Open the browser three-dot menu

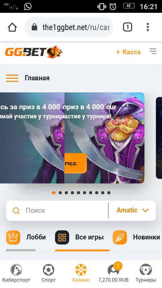(148, 27)
